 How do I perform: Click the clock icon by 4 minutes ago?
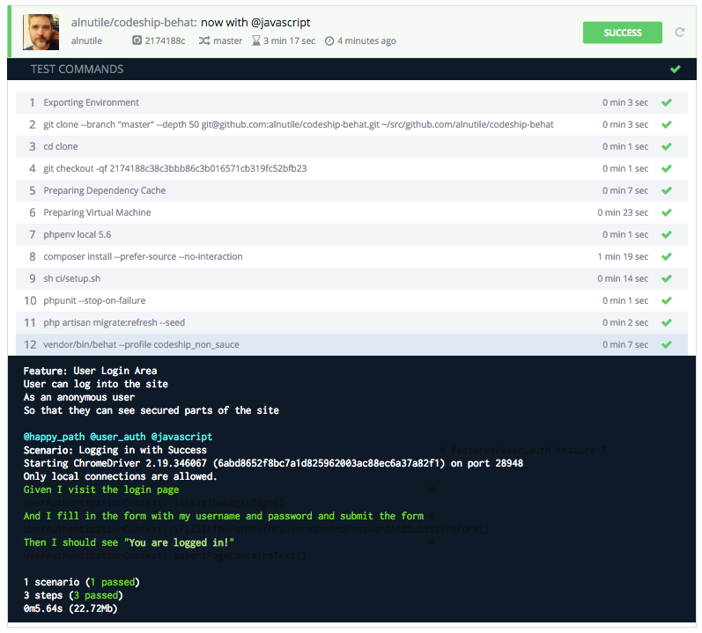point(329,41)
